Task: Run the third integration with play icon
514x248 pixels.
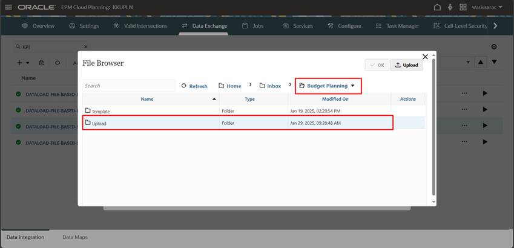Action: [485, 126]
